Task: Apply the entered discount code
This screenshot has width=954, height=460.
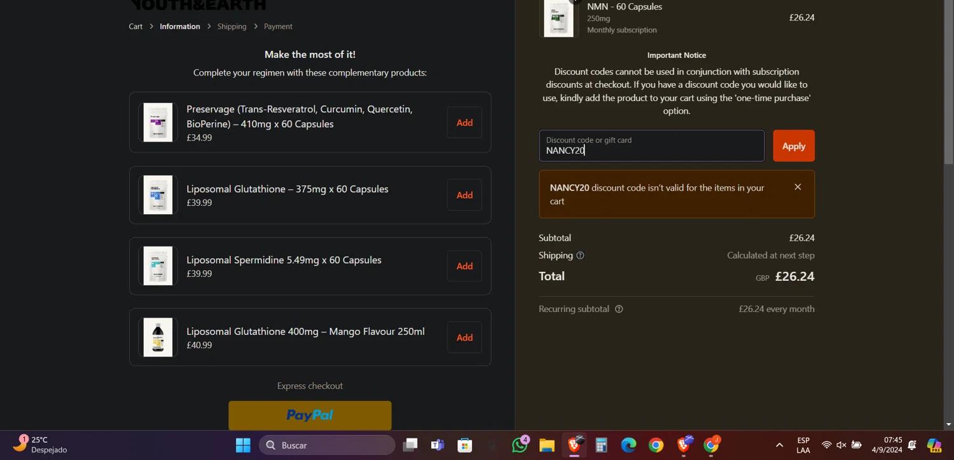Action: pyautogui.click(x=793, y=146)
